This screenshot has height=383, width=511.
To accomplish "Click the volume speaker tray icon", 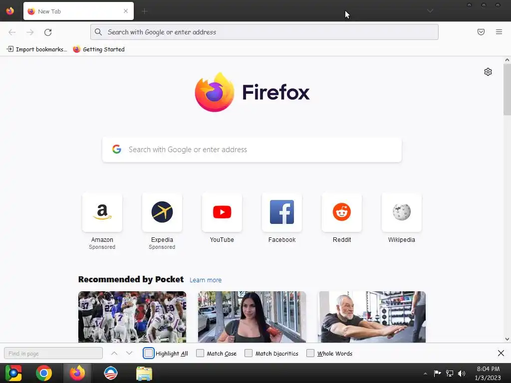I will pos(462,373).
